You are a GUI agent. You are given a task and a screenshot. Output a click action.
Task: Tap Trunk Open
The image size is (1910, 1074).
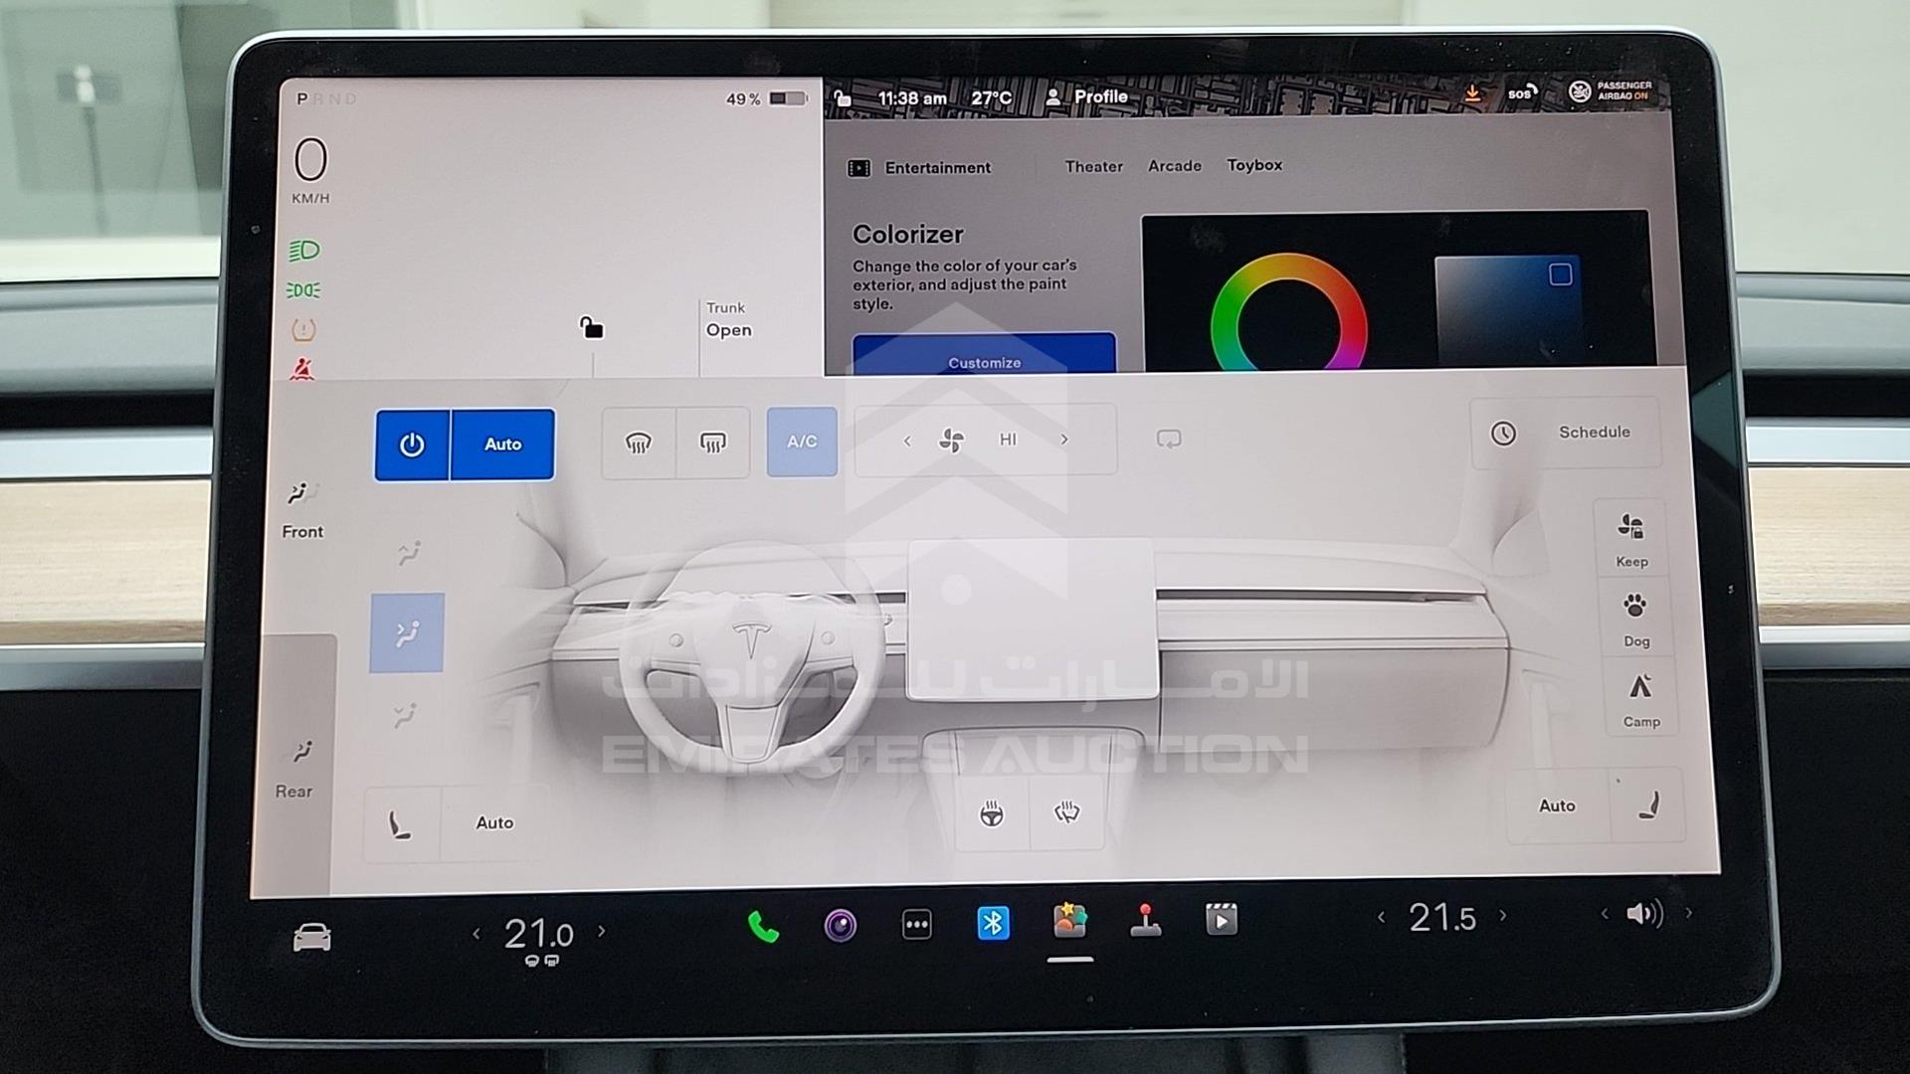(x=728, y=320)
